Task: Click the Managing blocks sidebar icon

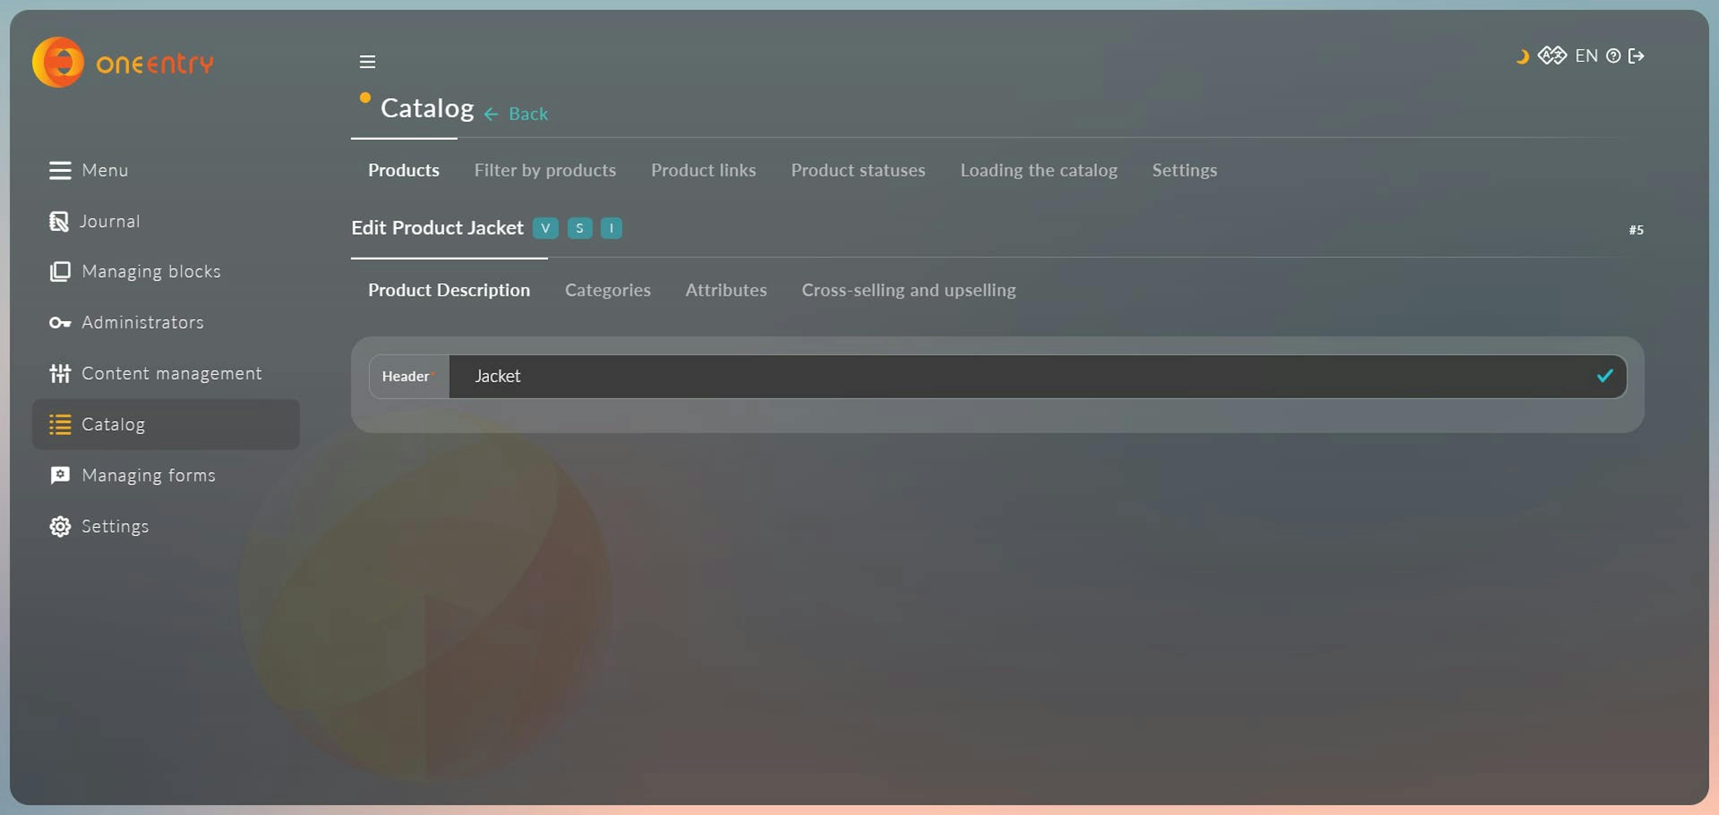Action: coord(58,272)
